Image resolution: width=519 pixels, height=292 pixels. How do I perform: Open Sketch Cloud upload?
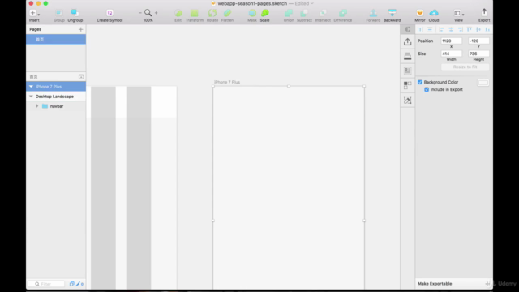(434, 13)
